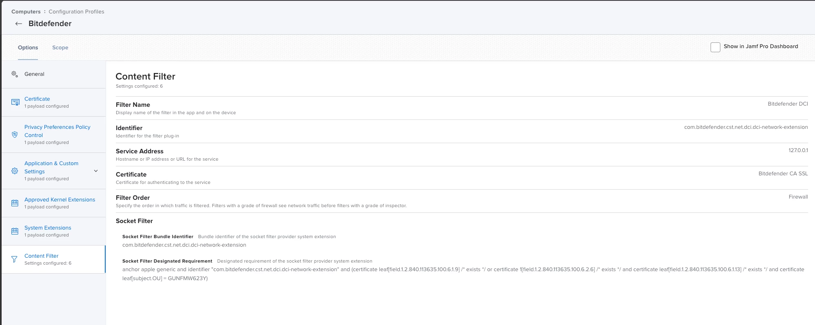The height and width of the screenshot is (325, 815).
Task: Open the Certificate payload
Action: click(53, 102)
